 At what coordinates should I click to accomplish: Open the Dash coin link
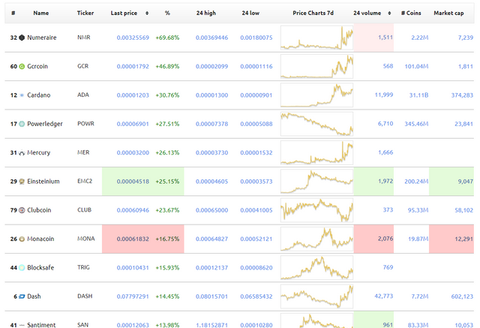(x=34, y=296)
